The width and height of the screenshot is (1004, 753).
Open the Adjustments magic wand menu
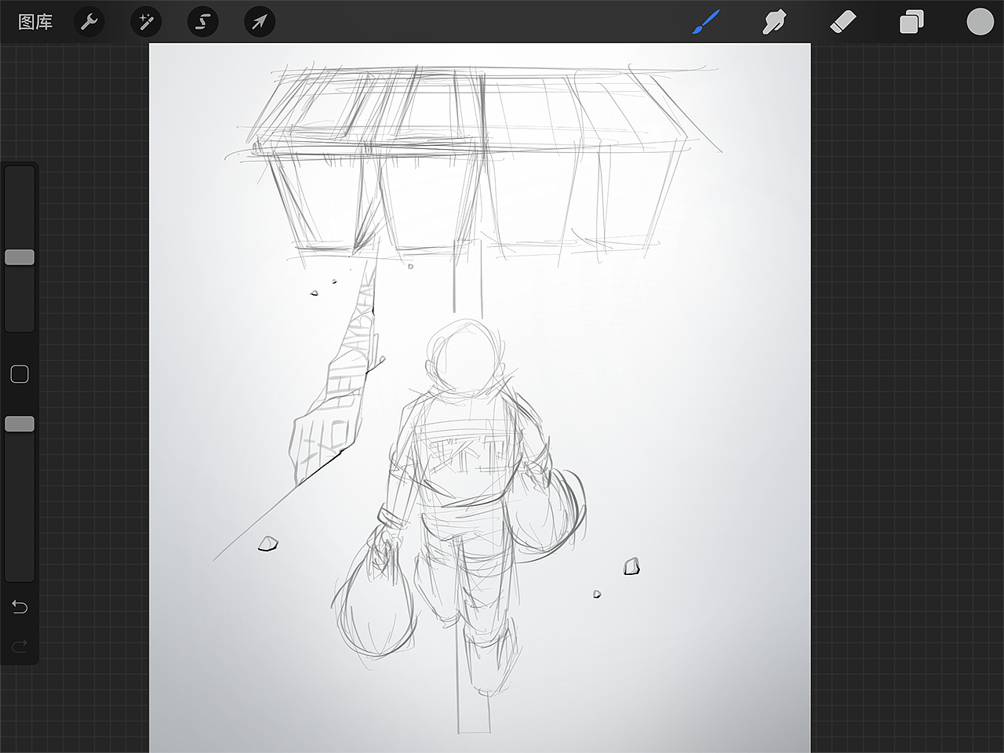[x=146, y=22]
